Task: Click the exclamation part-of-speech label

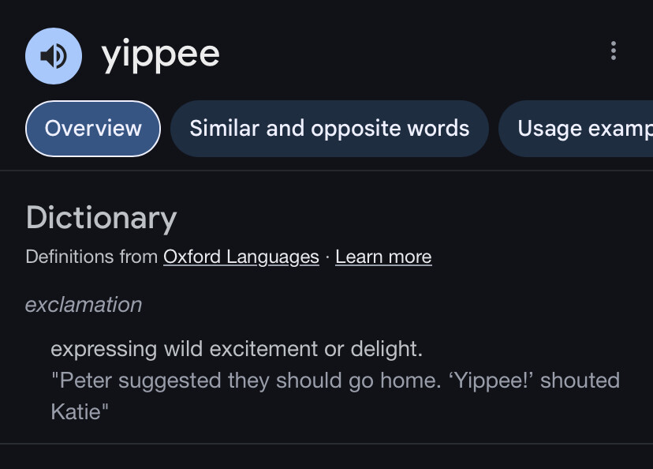Action: coord(84,305)
